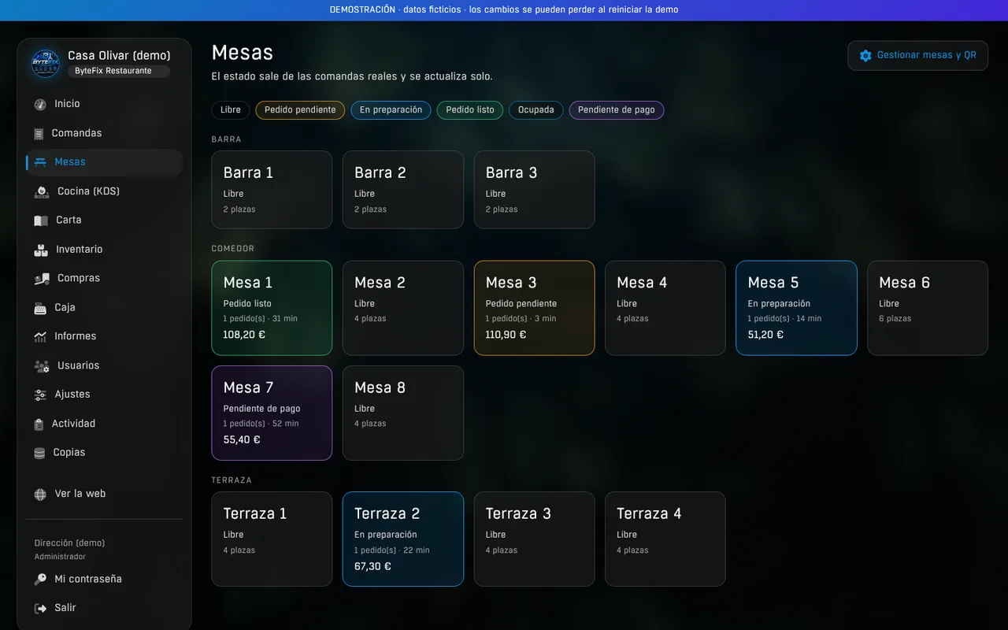This screenshot has height=630, width=1008.
Task: Open Ajustes via the sliders icon
Action: (40, 395)
